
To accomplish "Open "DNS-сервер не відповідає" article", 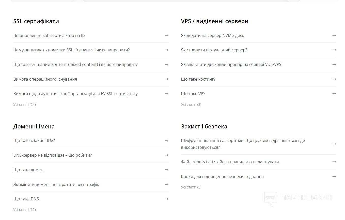I will tap(52, 155).
